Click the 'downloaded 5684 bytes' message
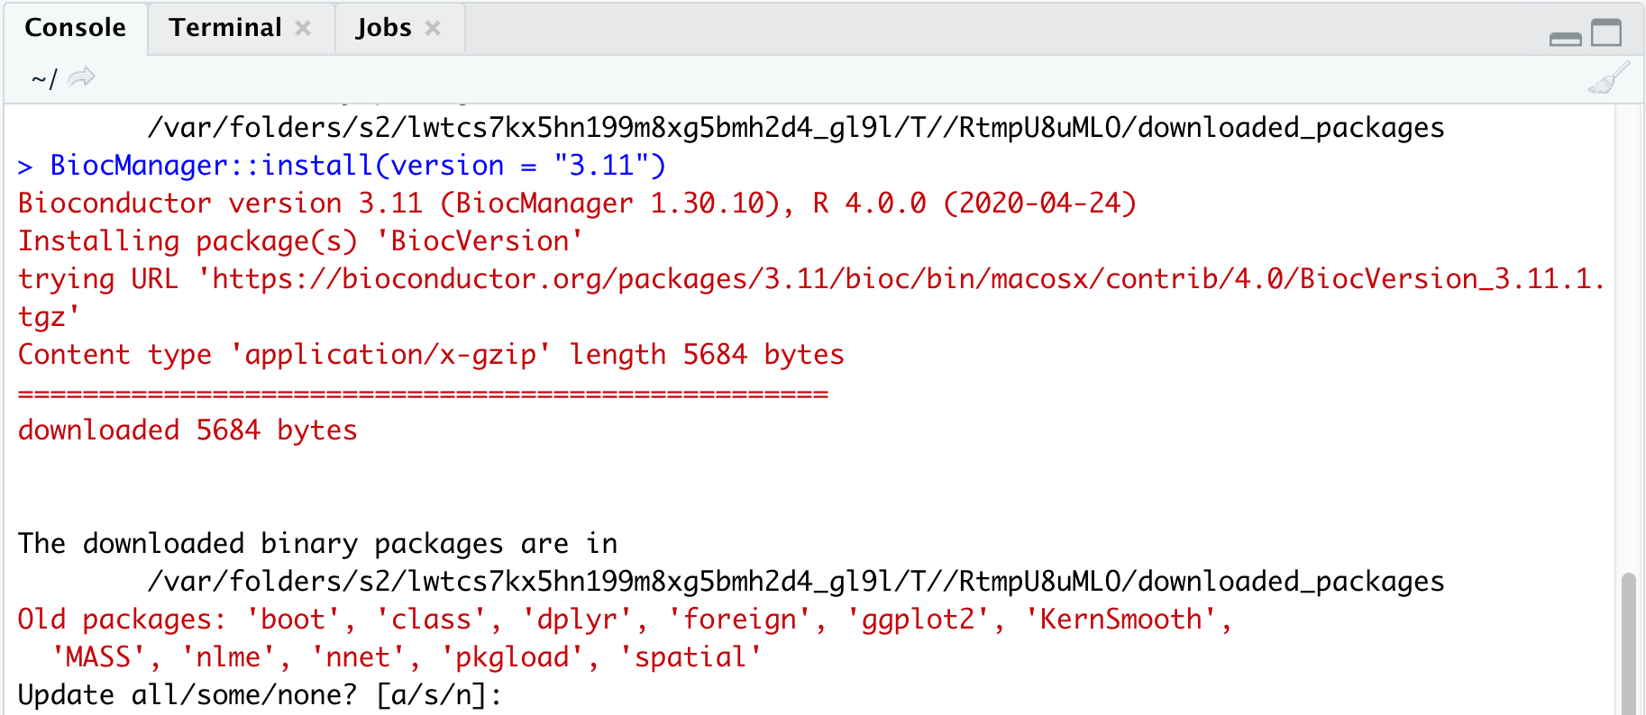The width and height of the screenshot is (1646, 715). click(187, 430)
